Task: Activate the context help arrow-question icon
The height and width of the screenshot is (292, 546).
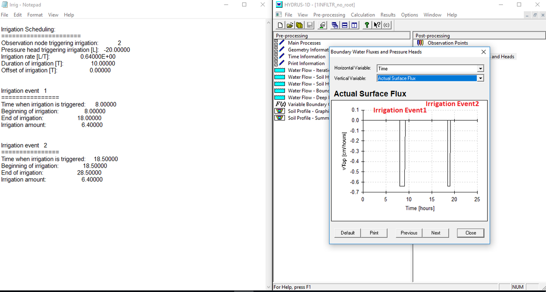Action: (377, 25)
